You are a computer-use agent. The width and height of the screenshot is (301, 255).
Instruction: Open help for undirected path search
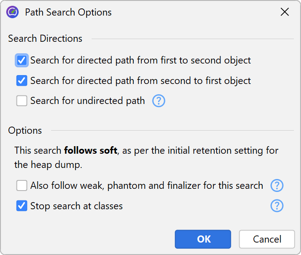tap(159, 101)
